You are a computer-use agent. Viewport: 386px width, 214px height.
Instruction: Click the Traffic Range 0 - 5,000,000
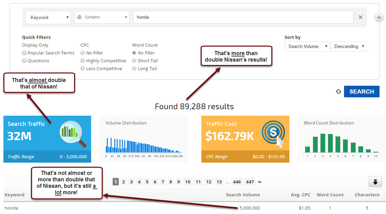tap(47, 157)
